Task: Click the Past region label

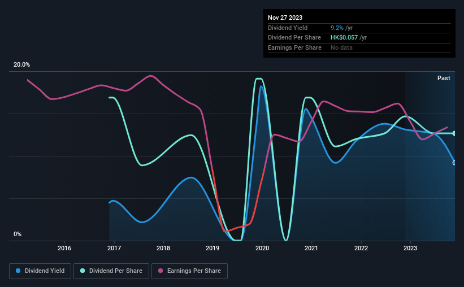Action: (444, 78)
